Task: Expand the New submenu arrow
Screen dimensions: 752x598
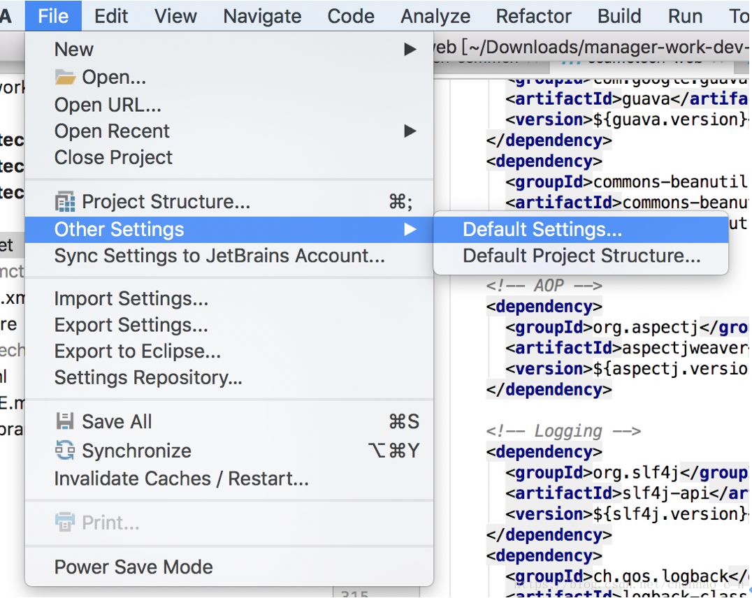Action: (410, 50)
